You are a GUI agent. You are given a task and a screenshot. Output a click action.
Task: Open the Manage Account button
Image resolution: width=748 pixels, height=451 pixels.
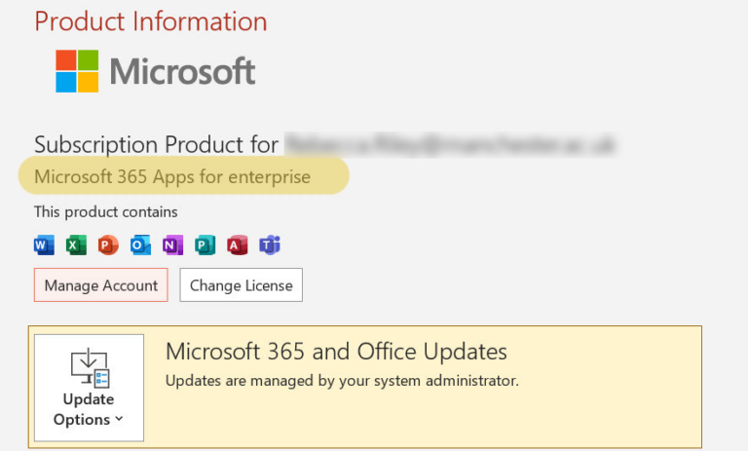click(101, 285)
